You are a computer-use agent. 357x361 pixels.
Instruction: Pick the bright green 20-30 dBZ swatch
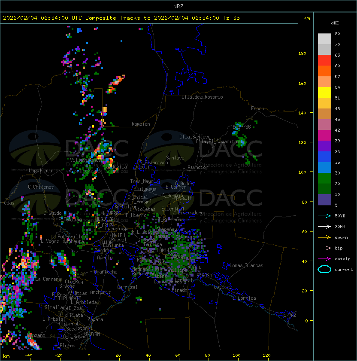click(324, 178)
